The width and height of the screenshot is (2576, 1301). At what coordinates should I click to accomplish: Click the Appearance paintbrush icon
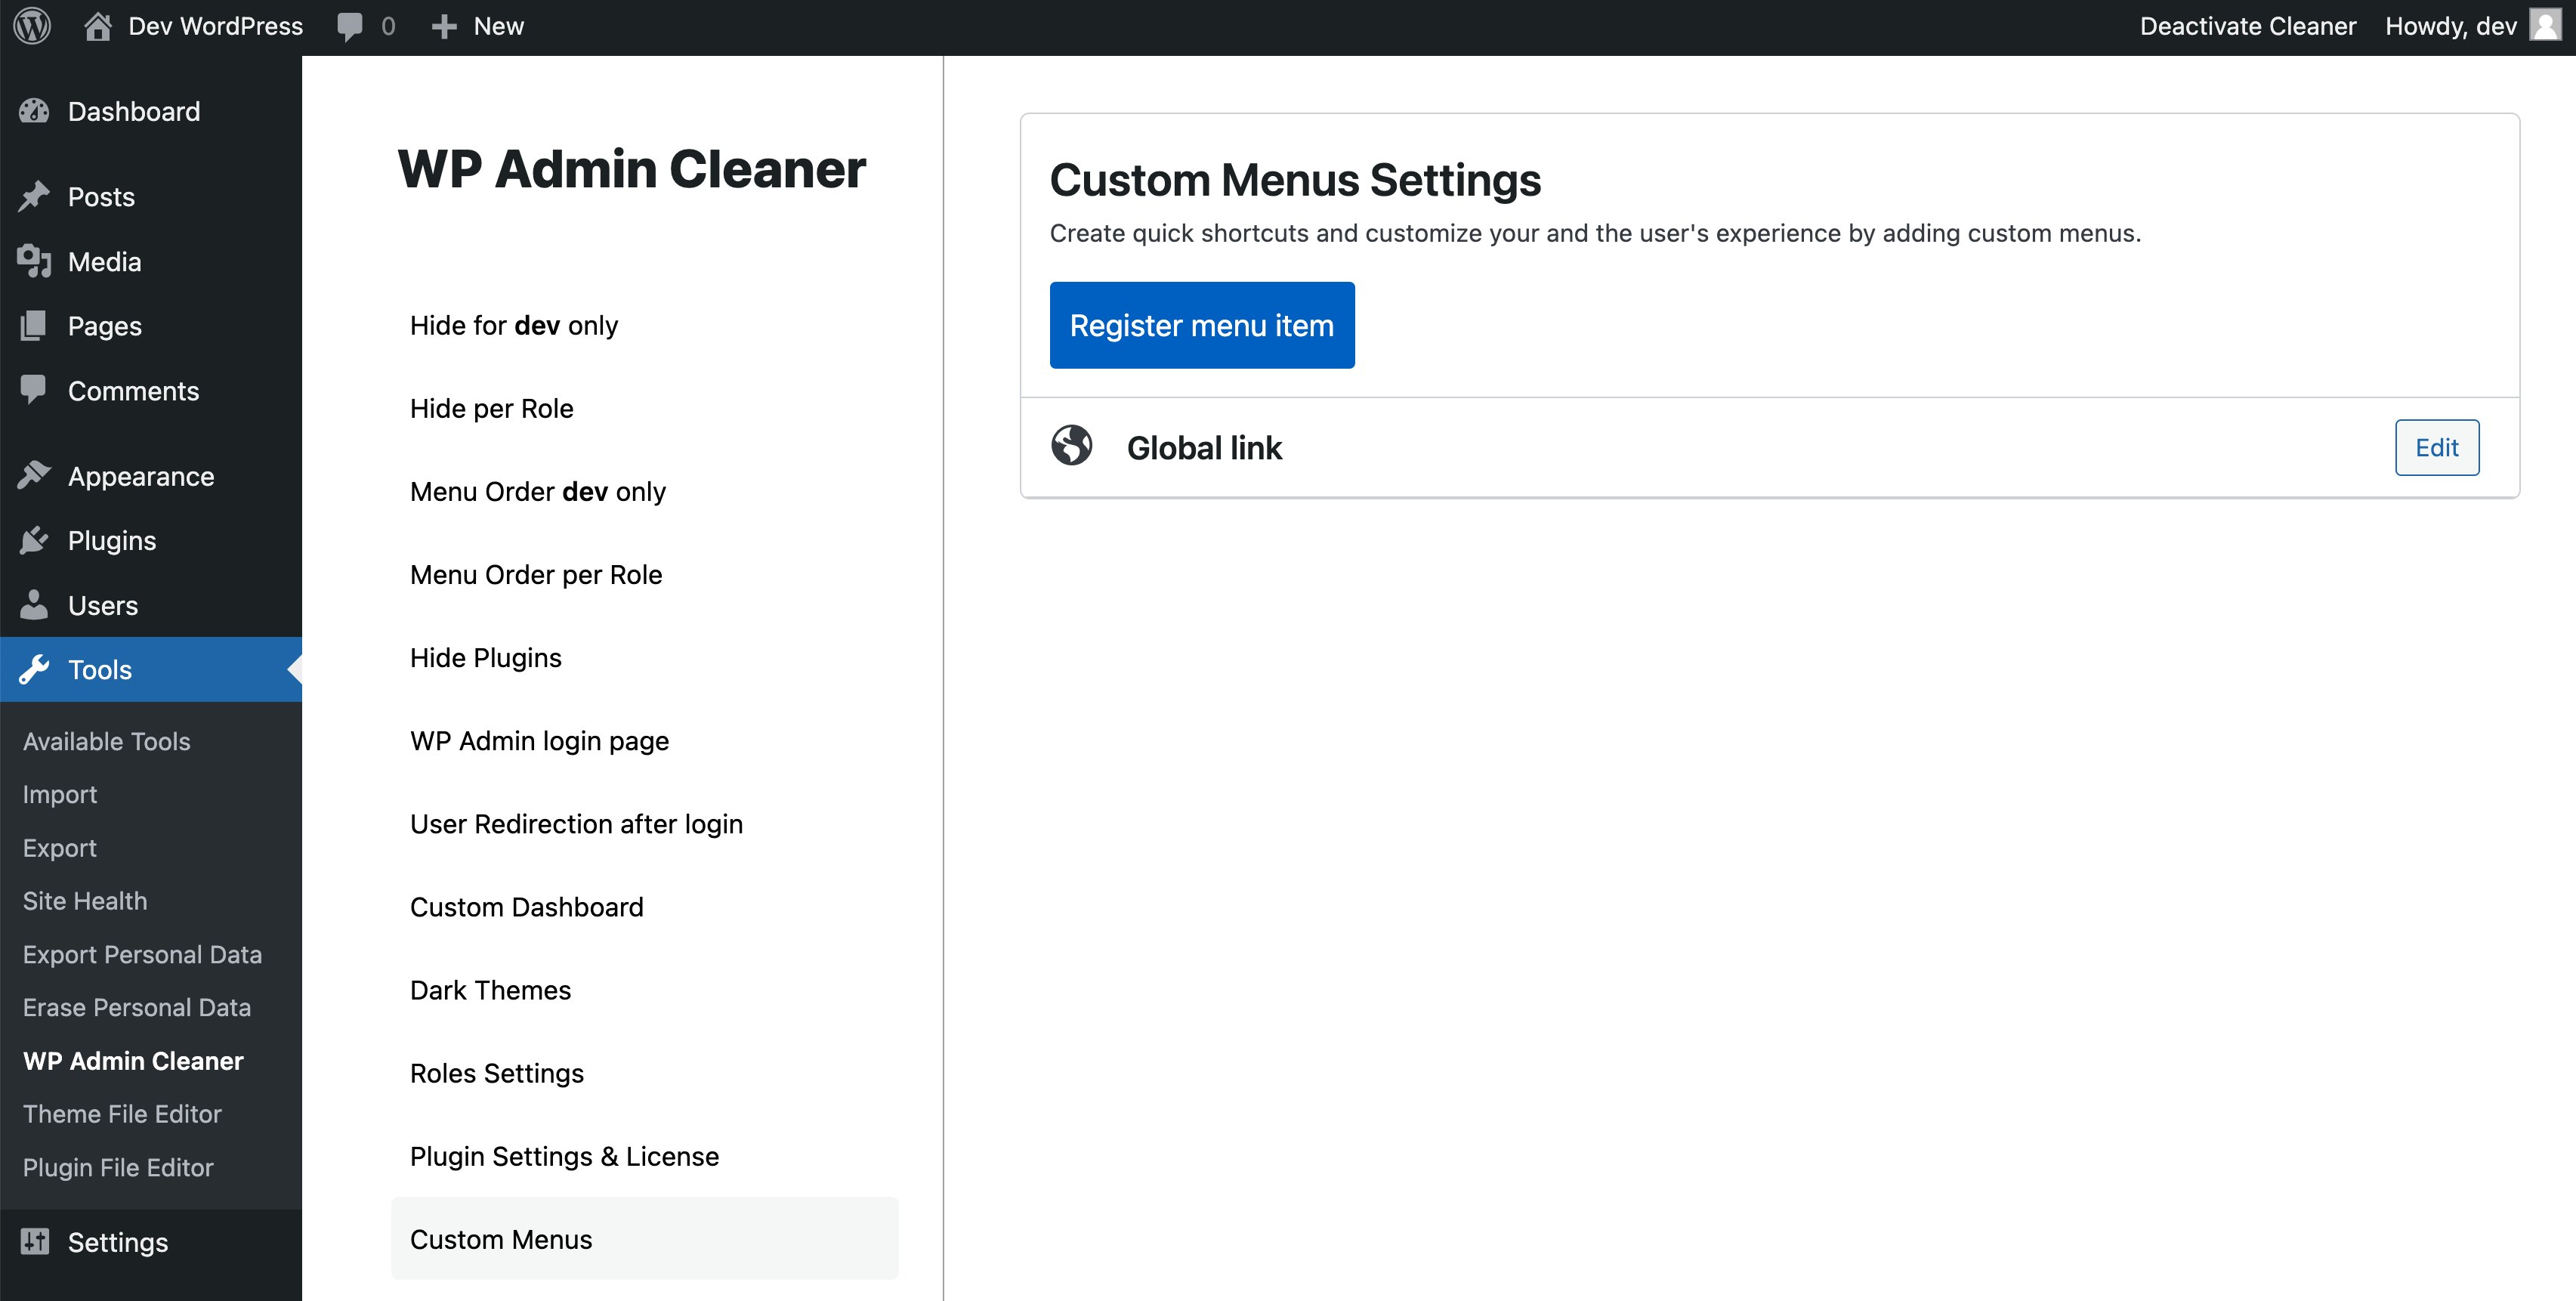pyautogui.click(x=34, y=476)
